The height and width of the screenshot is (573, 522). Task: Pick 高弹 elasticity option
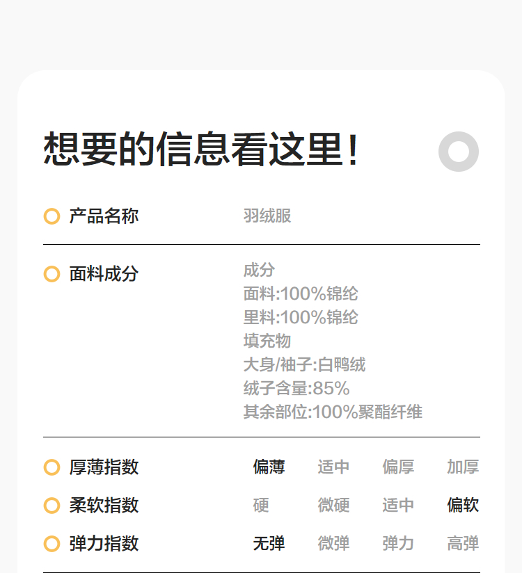(463, 543)
